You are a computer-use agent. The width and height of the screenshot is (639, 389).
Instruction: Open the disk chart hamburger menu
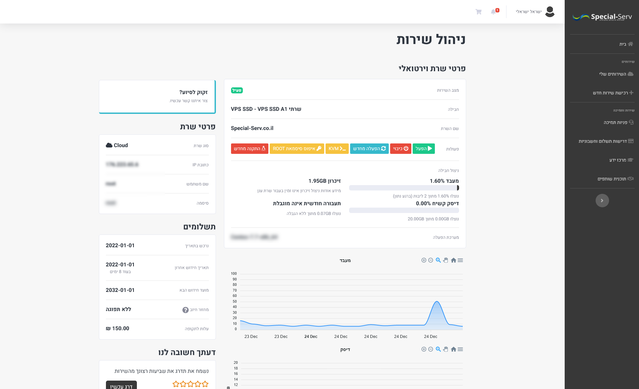pyautogui.click(x=460, y=349)
